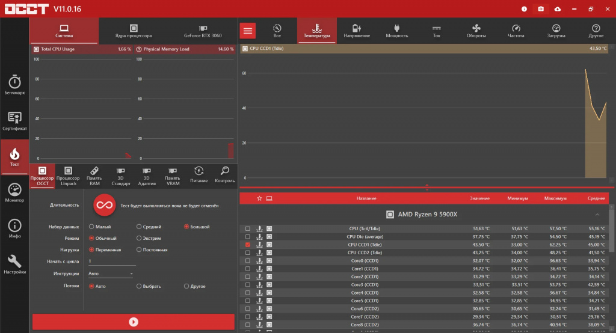Viewport: 616px width, 333px height.
Task: Open the Инструкции Авто dropdown
Action: coord(111,273)
